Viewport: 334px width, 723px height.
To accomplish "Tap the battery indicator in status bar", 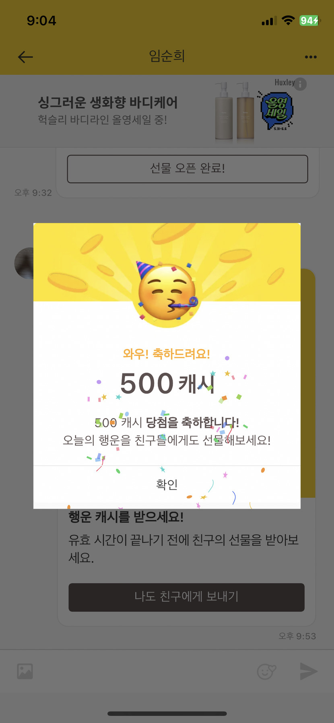I will coord(309,21).
